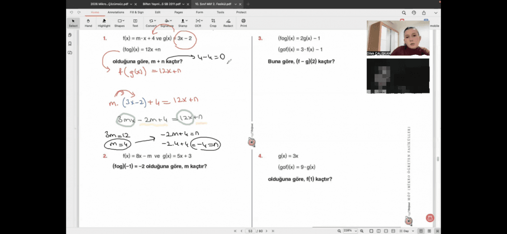This screenshot has height=234, width=507.
Task: Open the Shapes tool
Action: [119, 23]
